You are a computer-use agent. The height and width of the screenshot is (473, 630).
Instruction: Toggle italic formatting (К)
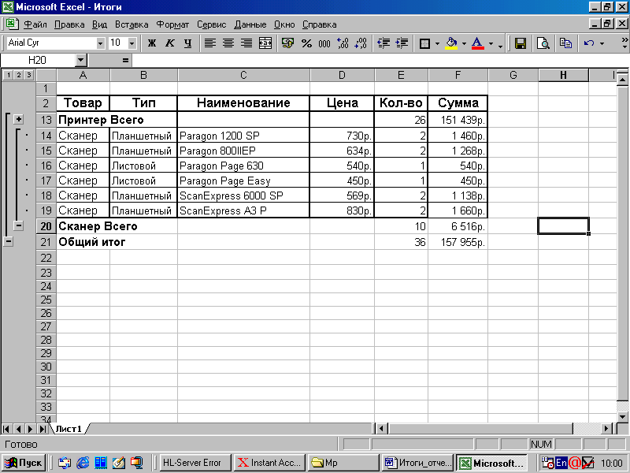169,43
